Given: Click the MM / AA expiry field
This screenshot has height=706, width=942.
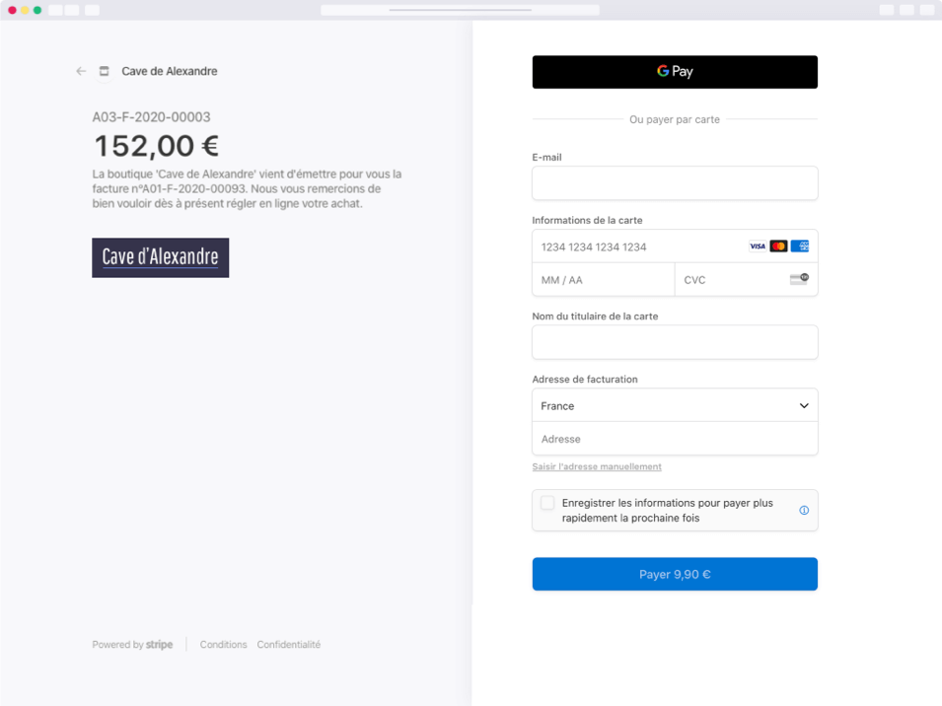Looking at the screenshot, I should [592, 279].
